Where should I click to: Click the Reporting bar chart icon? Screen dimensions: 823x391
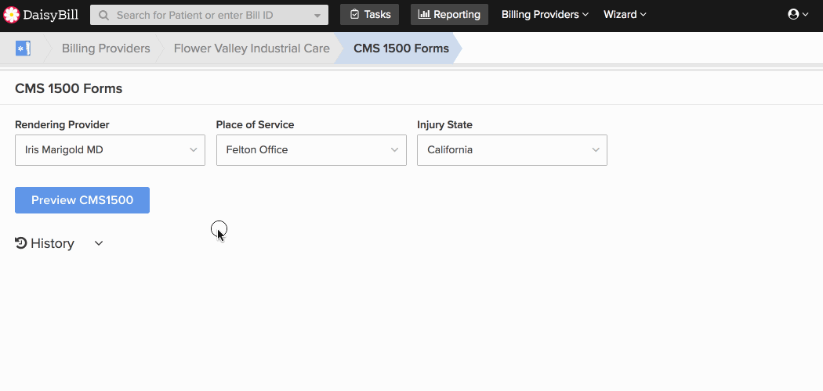coord(424,15)
